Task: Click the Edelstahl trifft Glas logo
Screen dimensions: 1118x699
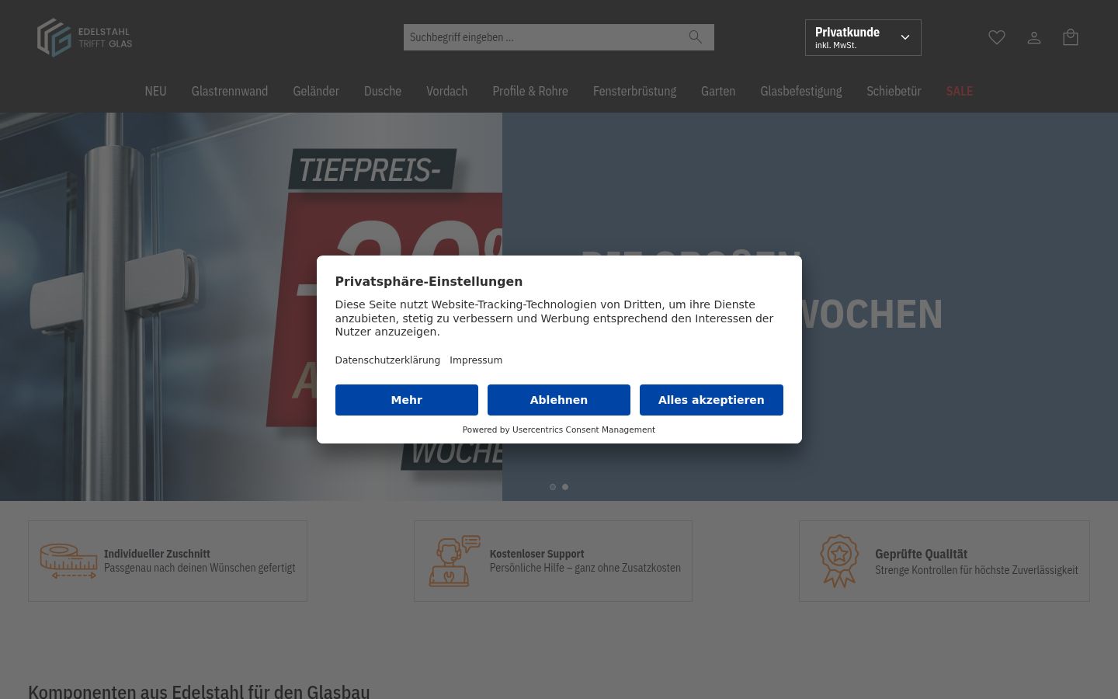Action: (x=85, y=37)
